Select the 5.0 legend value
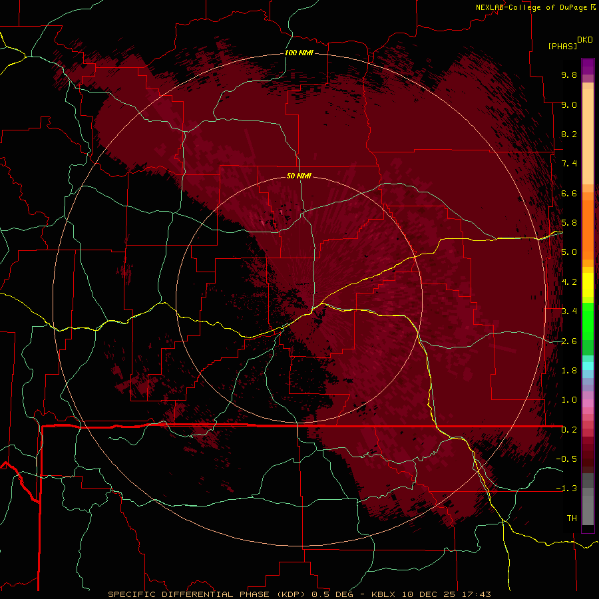Viewport: 599px width, 599px height. point(569,252)
